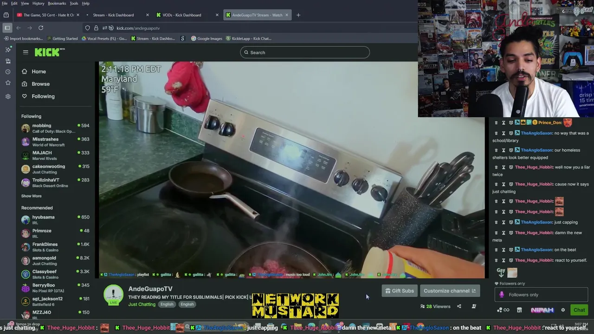This screenshot has width=594, height=334.
Task: Open MAJACH channel in Following list
Action: 55,155
